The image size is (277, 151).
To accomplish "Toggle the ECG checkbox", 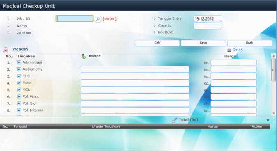I will 19,76.
